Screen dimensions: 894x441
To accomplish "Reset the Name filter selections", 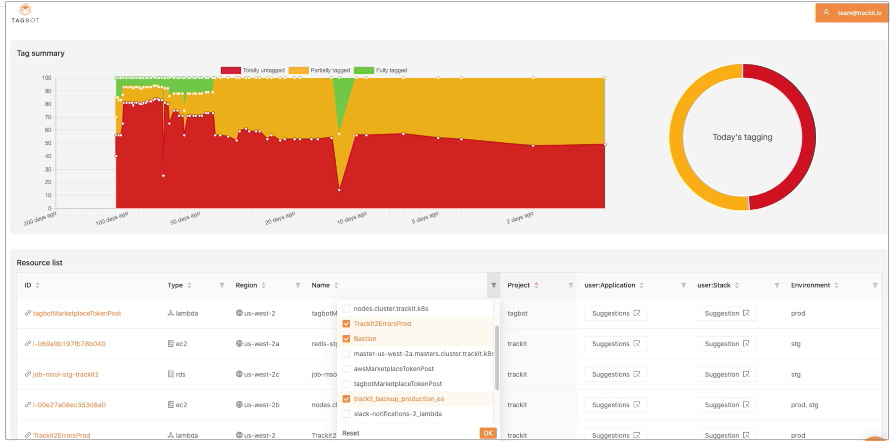I will tap(351, 433).
